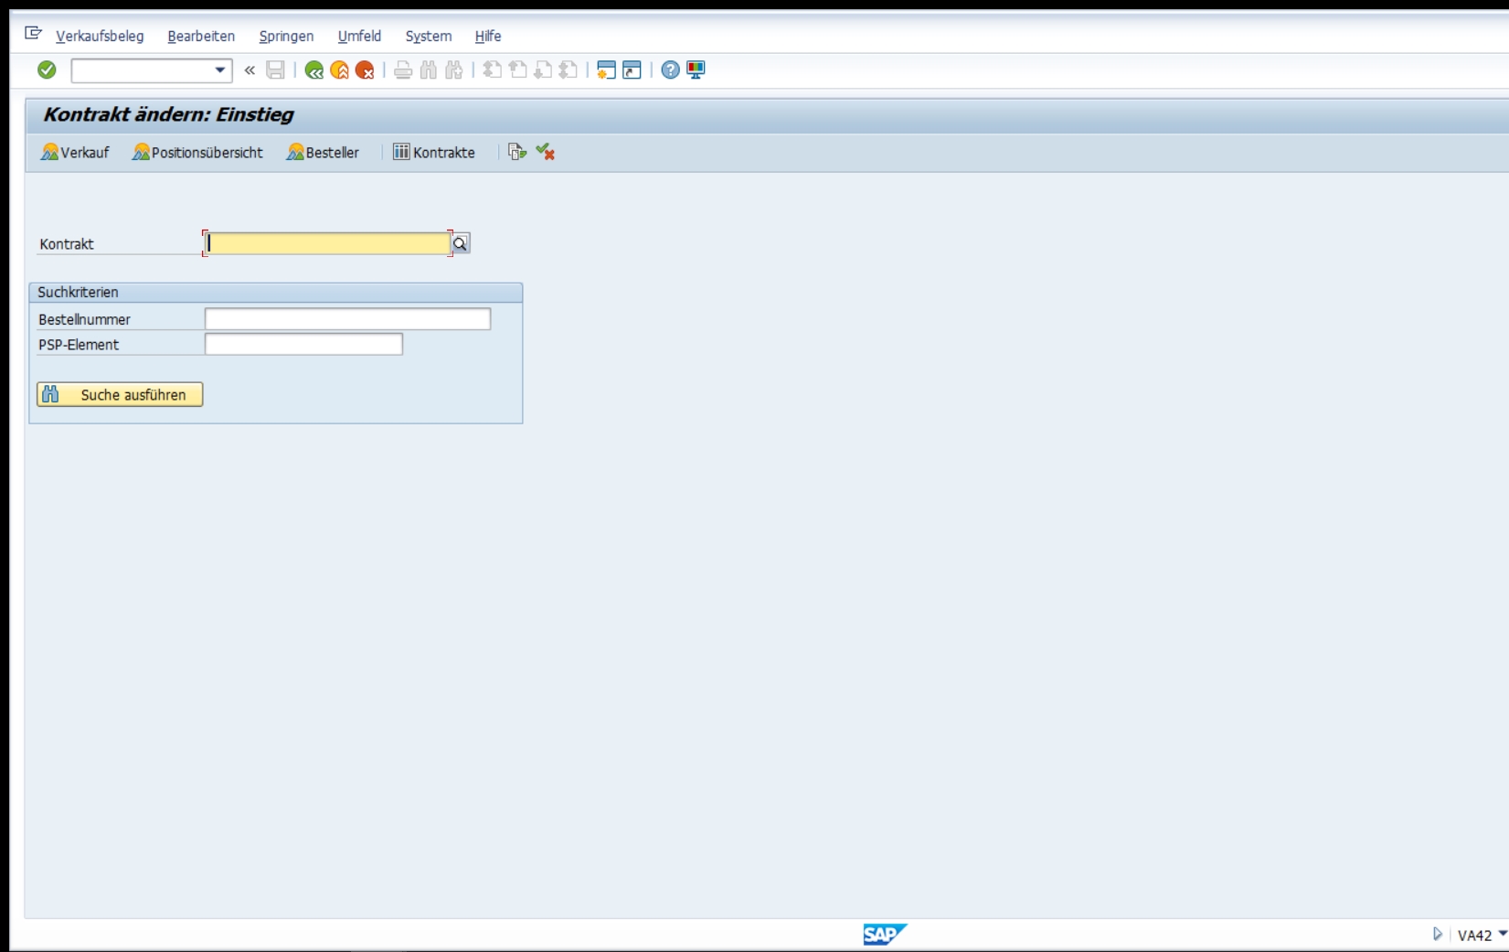Open the Springen menu
Viewport: 1509px width, 952px height.
(286, 36)
